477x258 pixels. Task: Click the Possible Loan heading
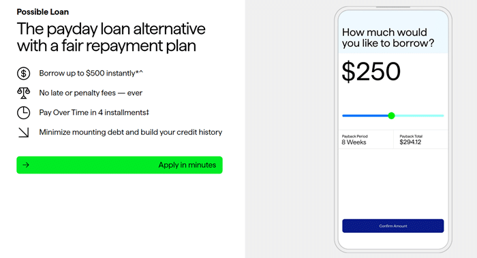point(42,12)
